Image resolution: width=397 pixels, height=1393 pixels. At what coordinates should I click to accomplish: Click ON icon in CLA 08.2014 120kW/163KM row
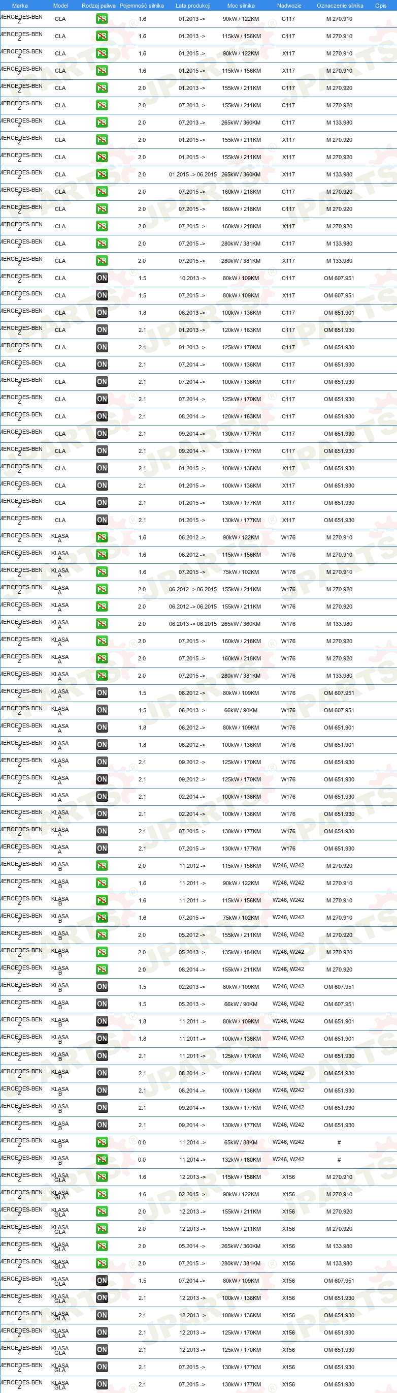point(102,416)
